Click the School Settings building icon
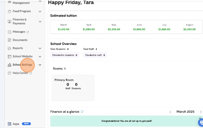This screenshot has width=203, height=128. point(9,65)
